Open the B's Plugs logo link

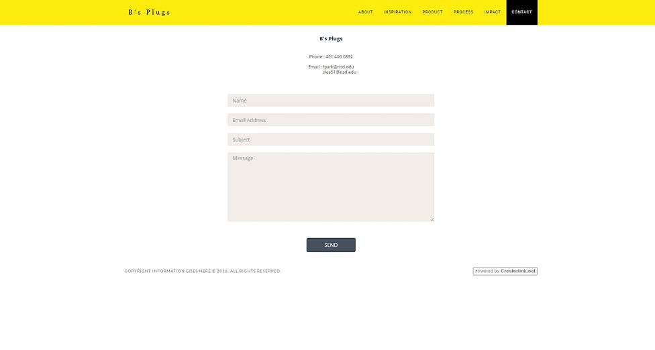click(x=149, y=12)
